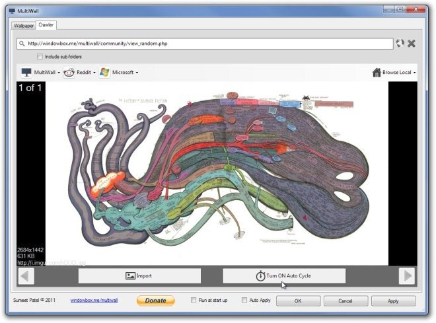Click the MultiWall title bar app icon
The height and width of the screenshot is (323, 436).
[x=12, y=11]
